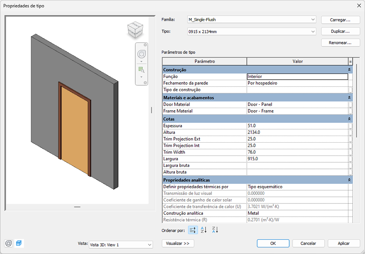Image resolution: width=365 pixels, height=254 pixels.
Task: Click the Largura value 915.0
Action: coord(297,159)
